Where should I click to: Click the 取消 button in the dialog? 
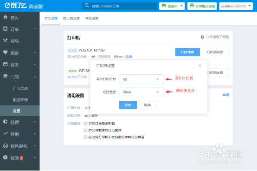click(x=148, y=105)
